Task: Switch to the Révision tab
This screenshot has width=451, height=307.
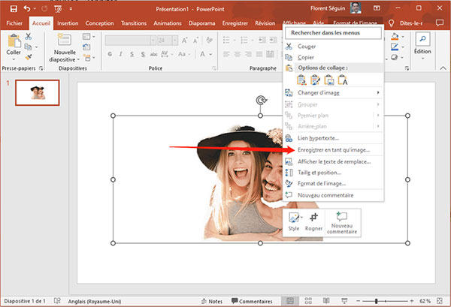Action: [265, 23]
